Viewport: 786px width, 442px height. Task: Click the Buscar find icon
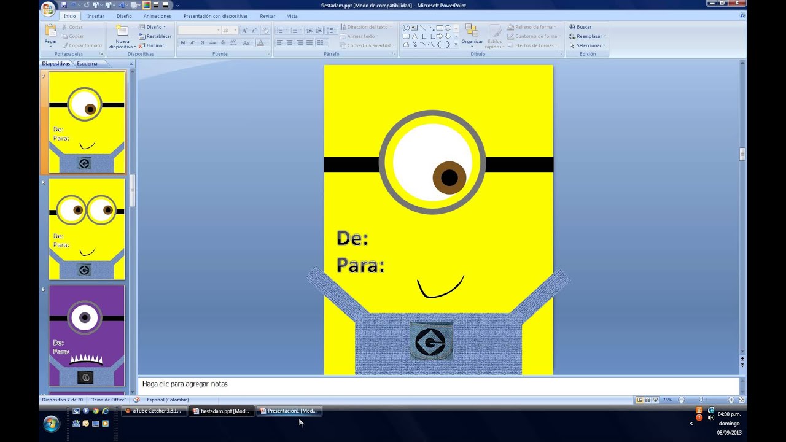pos(580,27)
